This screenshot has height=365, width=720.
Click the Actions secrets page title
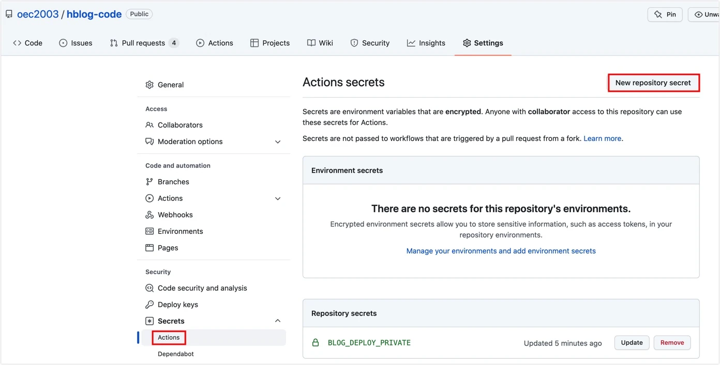(343, 83)
